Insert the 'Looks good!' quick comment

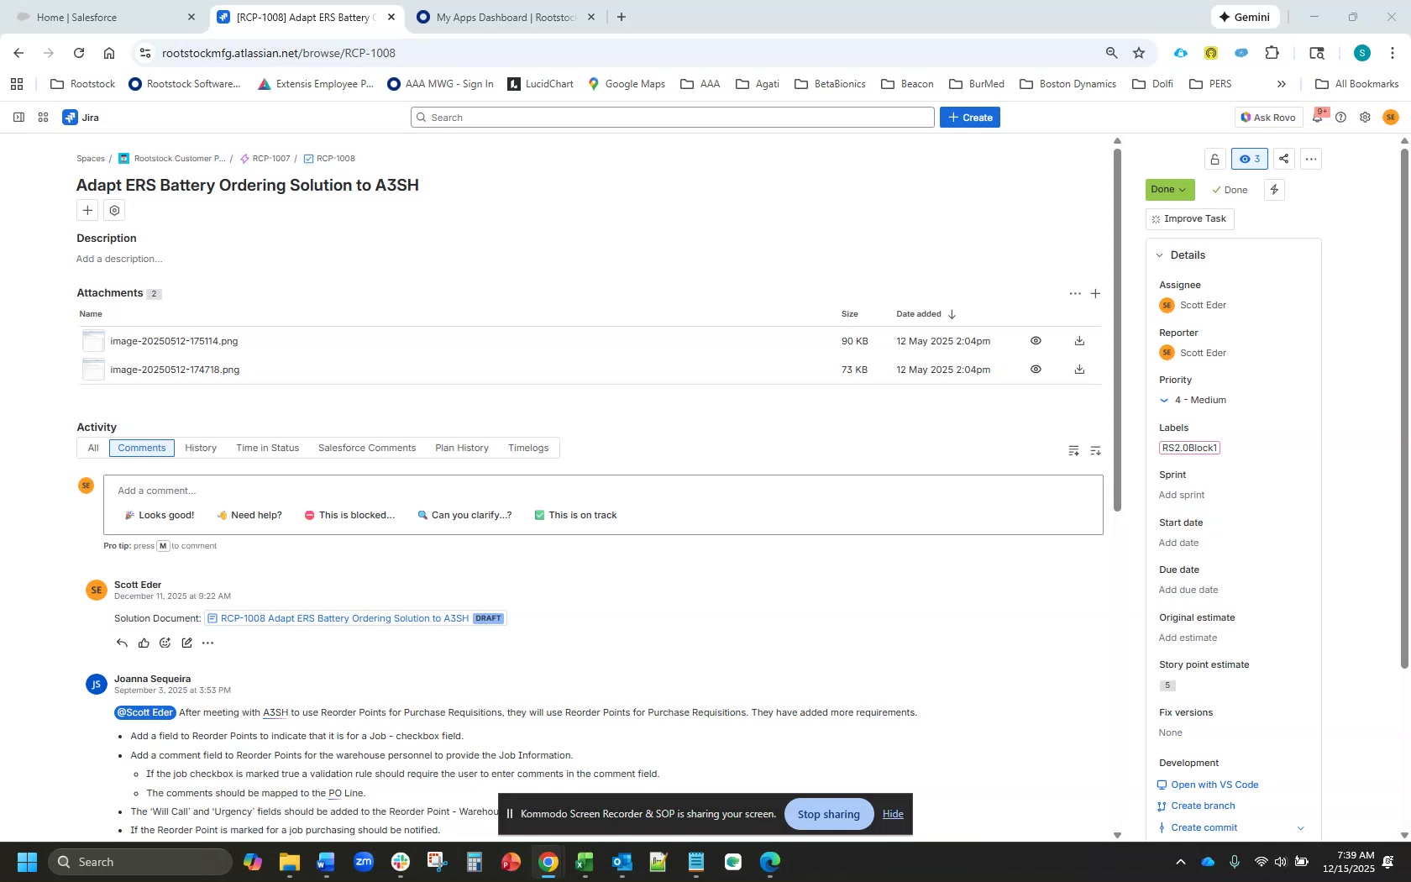pos(159,516)
